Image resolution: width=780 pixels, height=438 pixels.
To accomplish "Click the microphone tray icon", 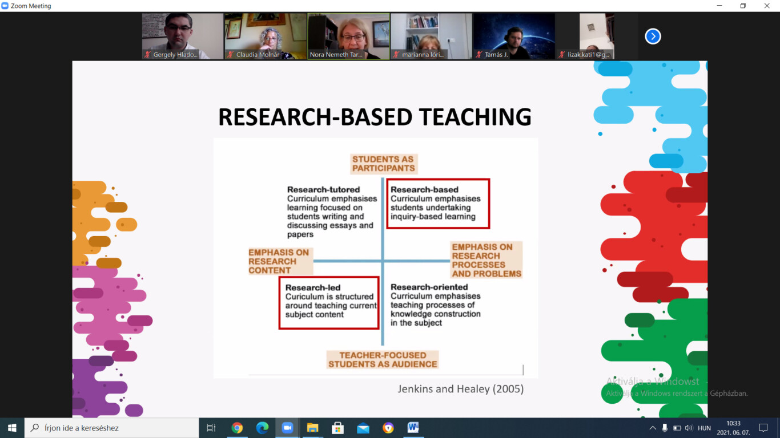I will (x=665, y=428).
